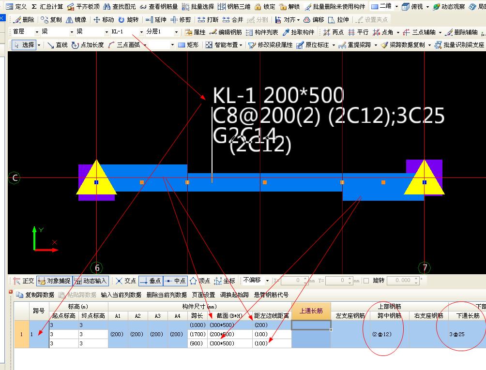Start 动态观察 dynamic orbit view
This screenshot has height=370, width=486.
(449, 6)
